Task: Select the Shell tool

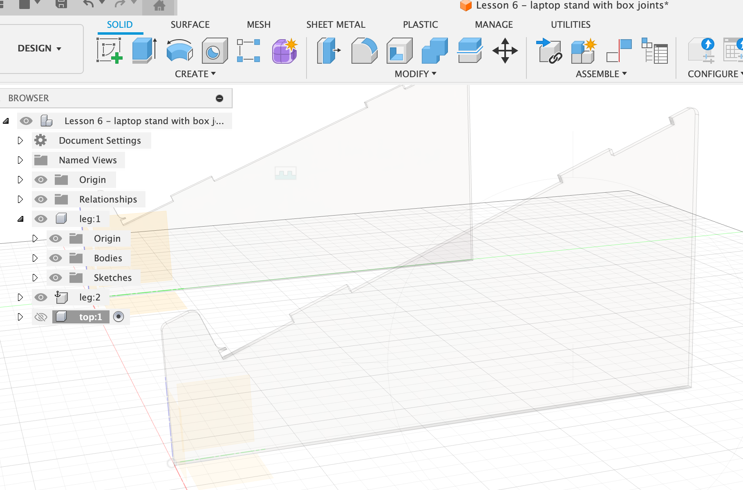Action: click(x=399, y=51)
